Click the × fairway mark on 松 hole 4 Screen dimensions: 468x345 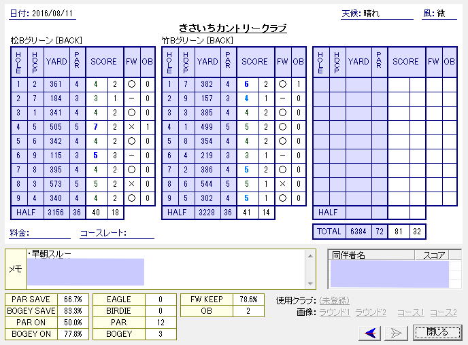click(x=132, y=127)
